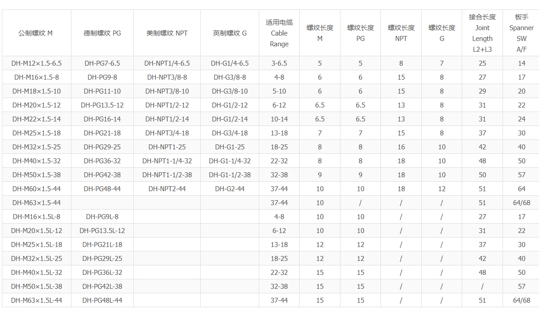The width and height of the screenshot is (539, 332).
Task: Select the 英制螺纹 G header cell
Action: pos(230,33)
